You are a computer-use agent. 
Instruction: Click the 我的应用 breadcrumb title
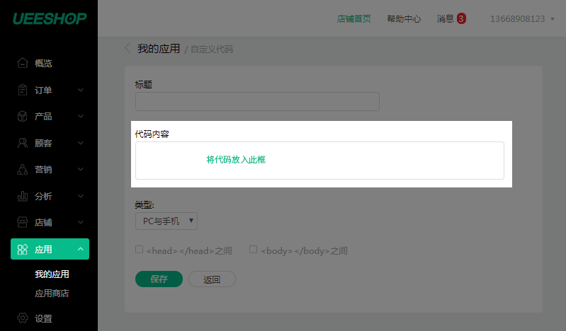pos(159,48)
